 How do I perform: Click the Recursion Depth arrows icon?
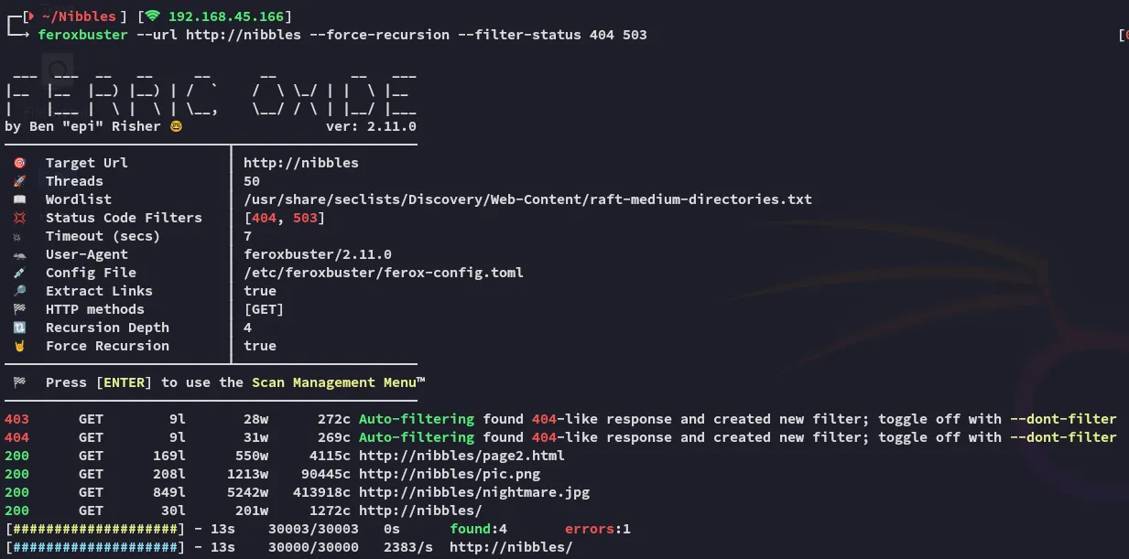pos(19,328)
